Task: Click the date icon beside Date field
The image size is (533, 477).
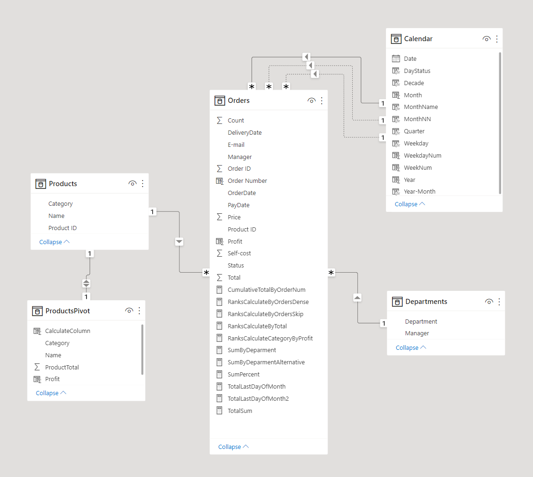Action: [396, 59]
